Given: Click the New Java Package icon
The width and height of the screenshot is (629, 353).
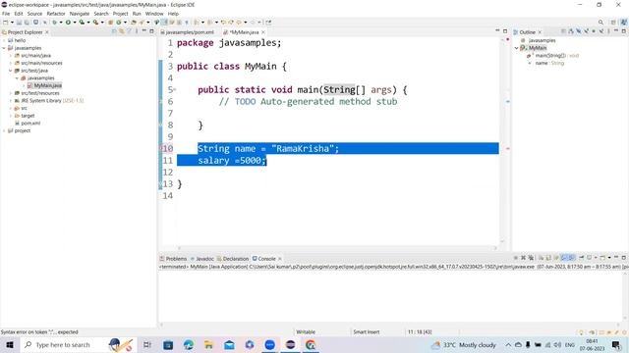Looking at the screenshot, I should click(110, 23).
